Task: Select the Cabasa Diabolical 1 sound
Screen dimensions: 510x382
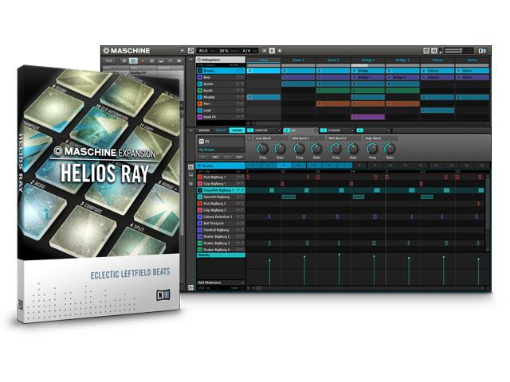Action: pos(221,216)
